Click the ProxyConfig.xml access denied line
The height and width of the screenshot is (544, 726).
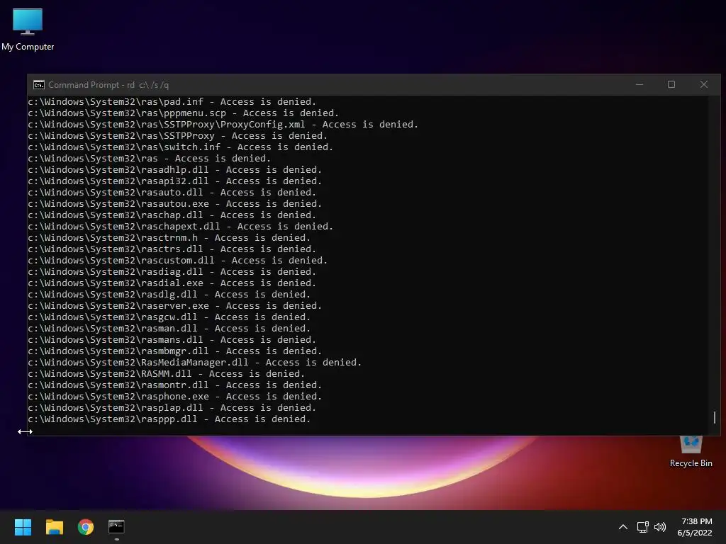tap(223, 125)
